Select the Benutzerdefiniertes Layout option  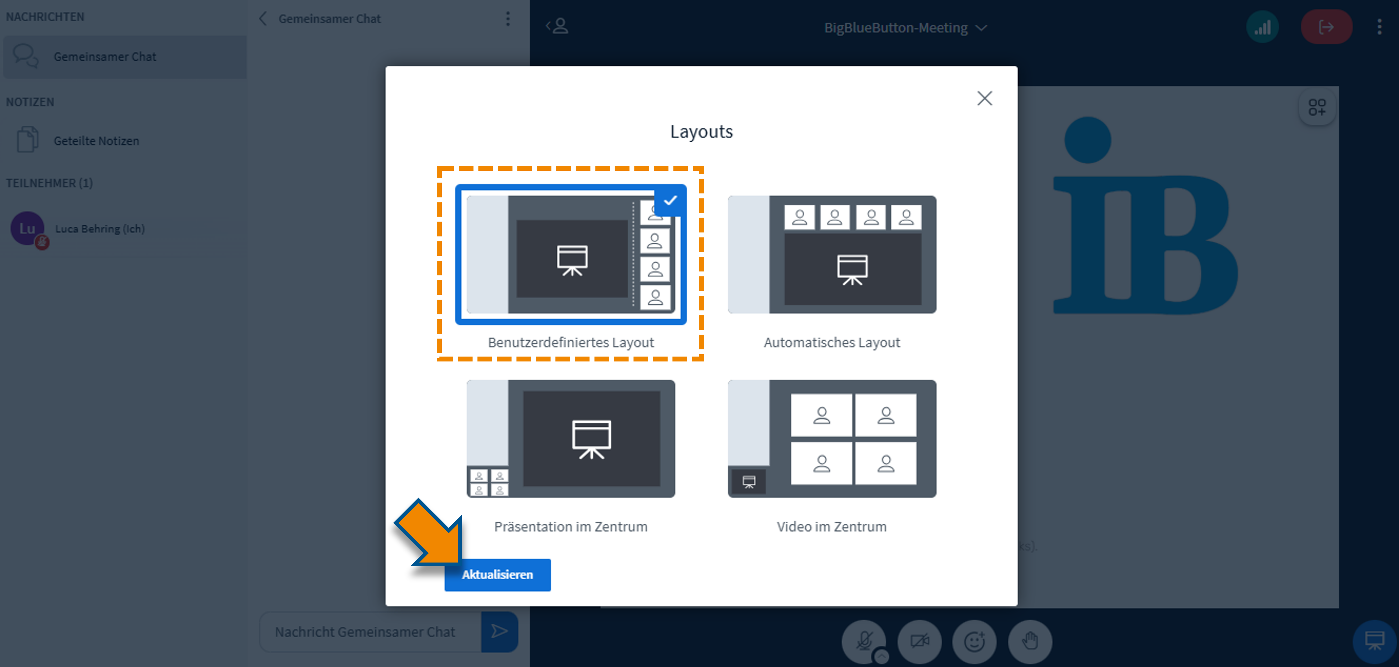570,255
